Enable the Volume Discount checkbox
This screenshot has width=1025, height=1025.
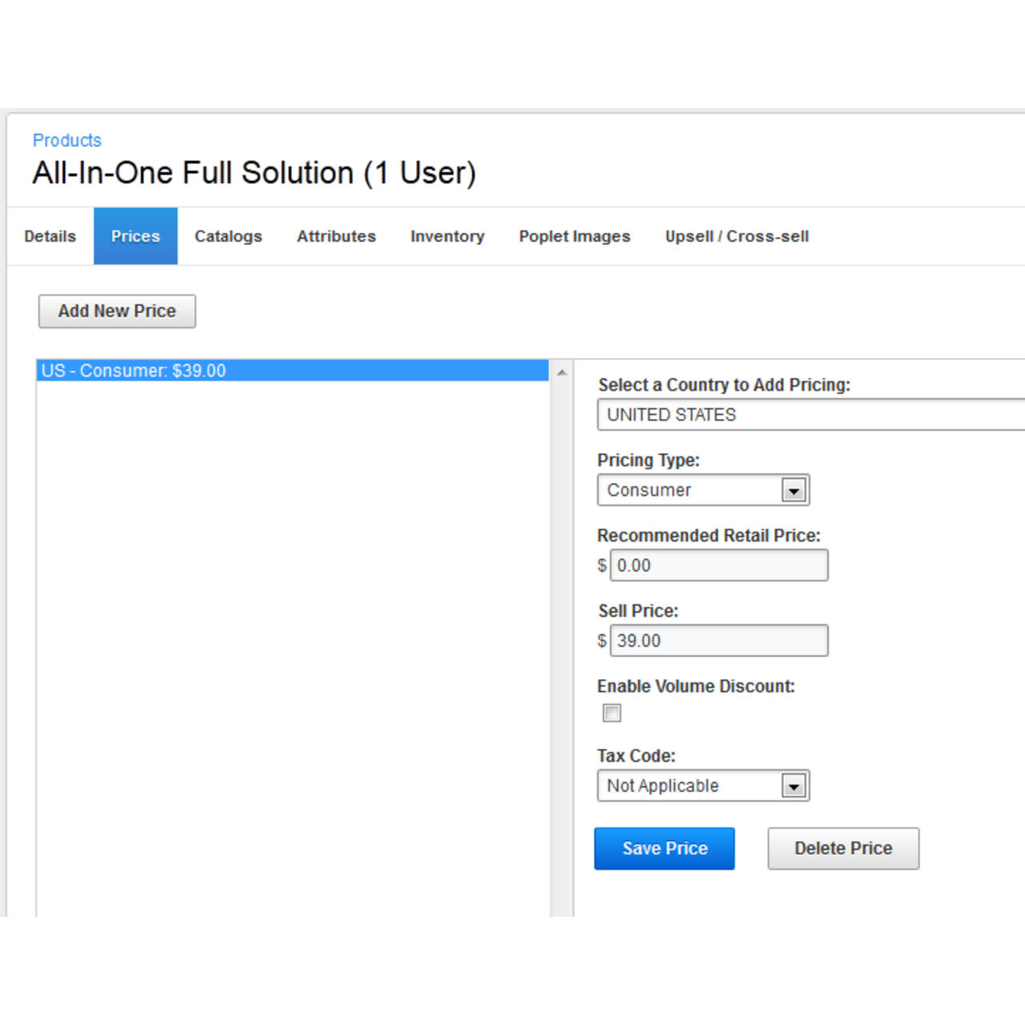click(x=612, y=713)
